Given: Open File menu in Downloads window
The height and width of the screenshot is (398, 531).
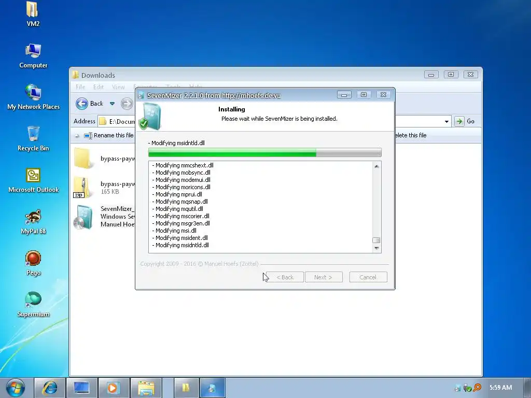Looking at the screenshot, I should (x=80, y=87).
